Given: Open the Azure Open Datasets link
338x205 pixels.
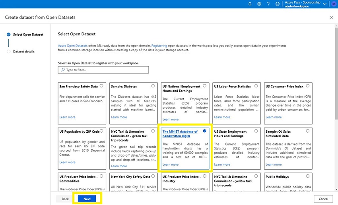Looking at the screenshot, I should [x=73, y=46].
